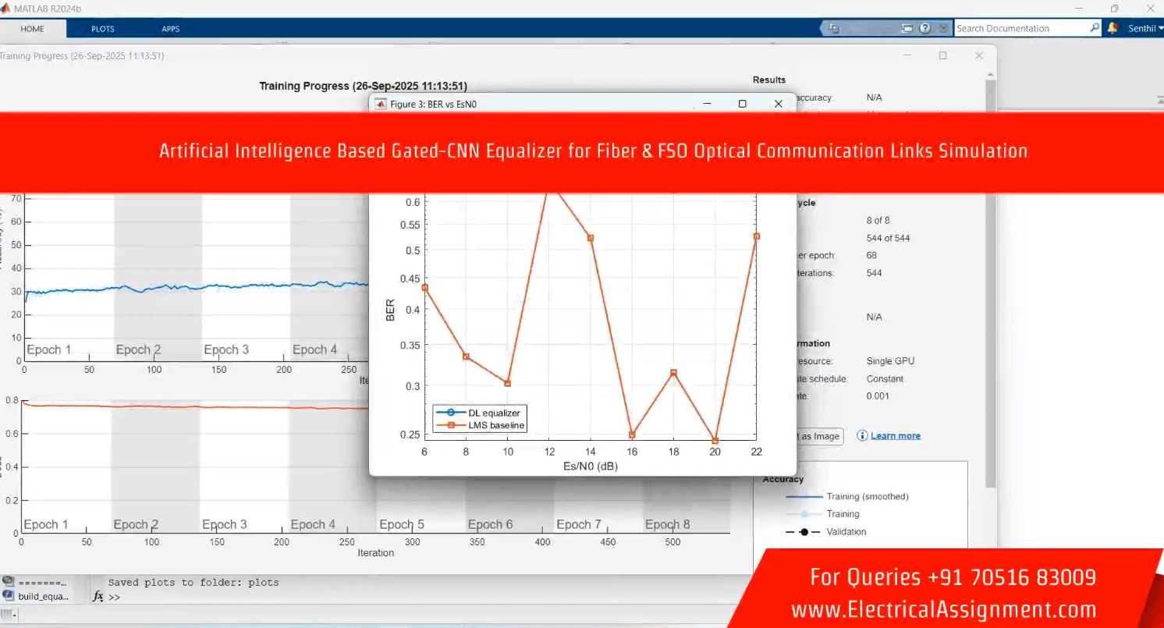This screenshot has width=1164, height=628.
Task: Open the Learn more link
Action: click(896, 435)
